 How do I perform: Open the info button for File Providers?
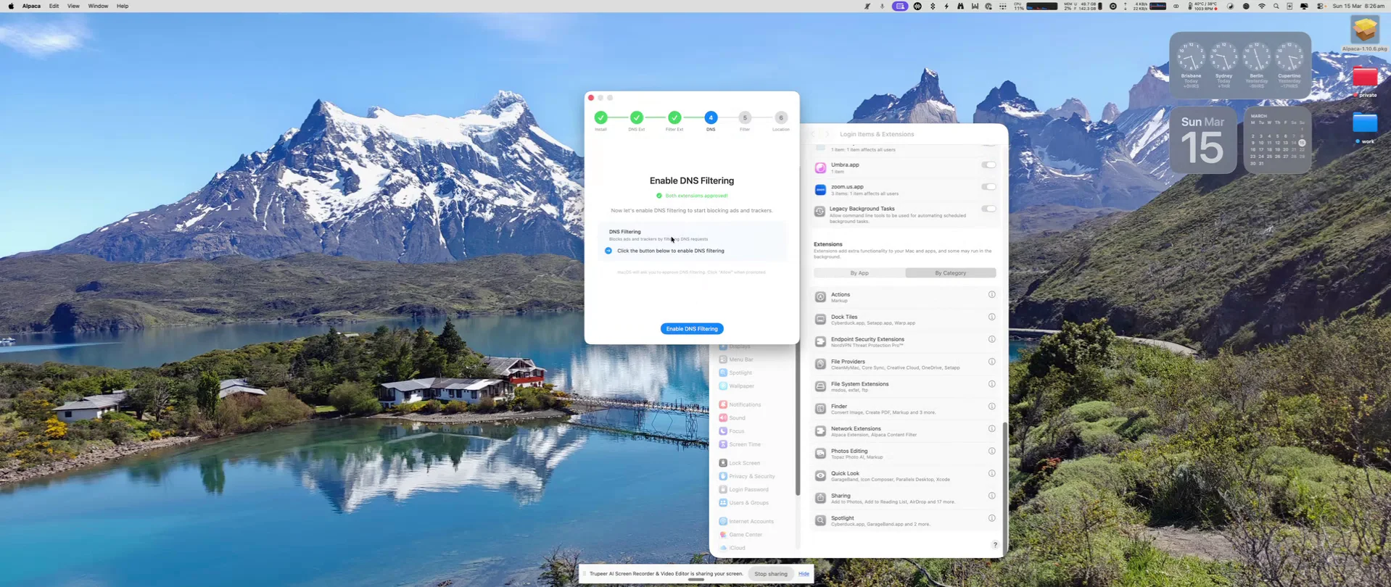pyautogui.click(x=991, y=362)
